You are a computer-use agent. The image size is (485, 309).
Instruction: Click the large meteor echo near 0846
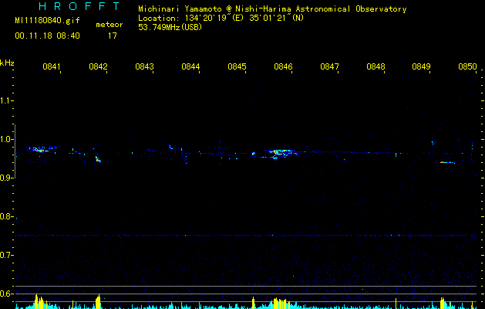click(x=281, y=154)
